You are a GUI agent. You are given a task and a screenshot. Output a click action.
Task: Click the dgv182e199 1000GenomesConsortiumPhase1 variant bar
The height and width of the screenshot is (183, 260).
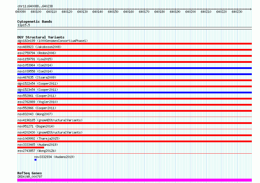(134, 44)
